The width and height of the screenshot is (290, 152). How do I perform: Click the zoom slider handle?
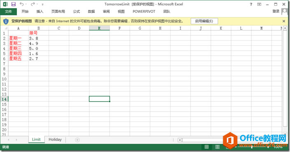252,147
